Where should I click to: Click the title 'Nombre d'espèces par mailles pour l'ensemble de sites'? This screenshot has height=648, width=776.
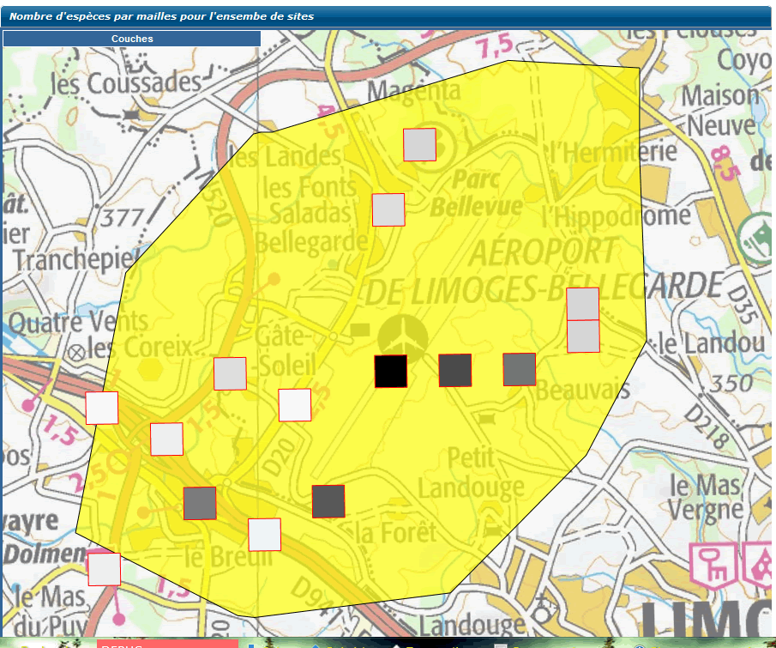pos(162,15)
